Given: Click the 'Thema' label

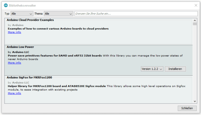Looking at the screenshot, I should pos(38,14).
